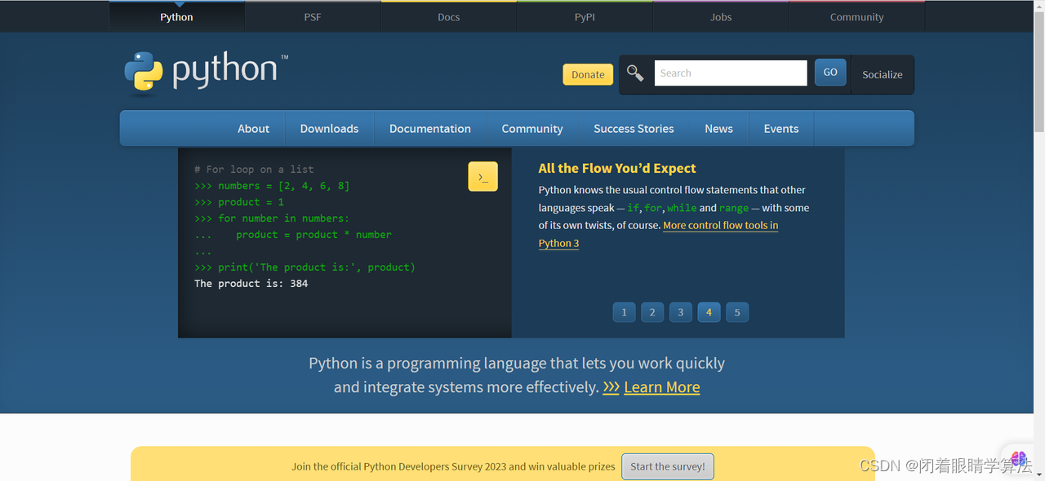Click into the Search field
The image size is (1045, 481).
731,73
